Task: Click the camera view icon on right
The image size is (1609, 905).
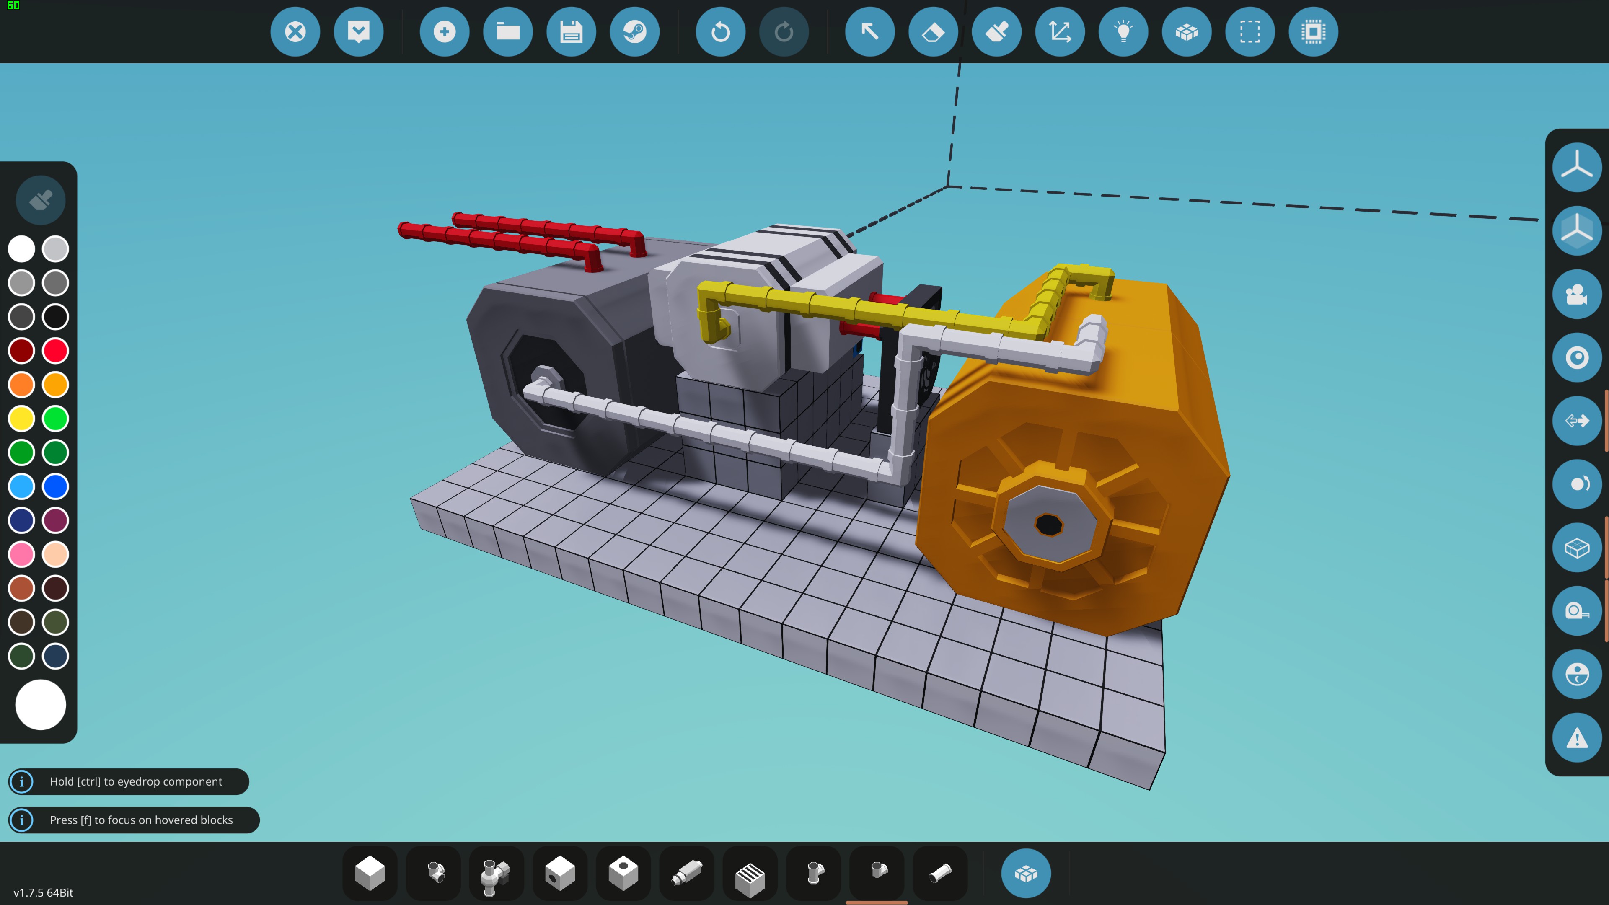Action: point(1576,294)
